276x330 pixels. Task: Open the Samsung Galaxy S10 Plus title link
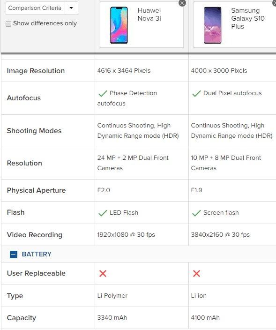248,19
